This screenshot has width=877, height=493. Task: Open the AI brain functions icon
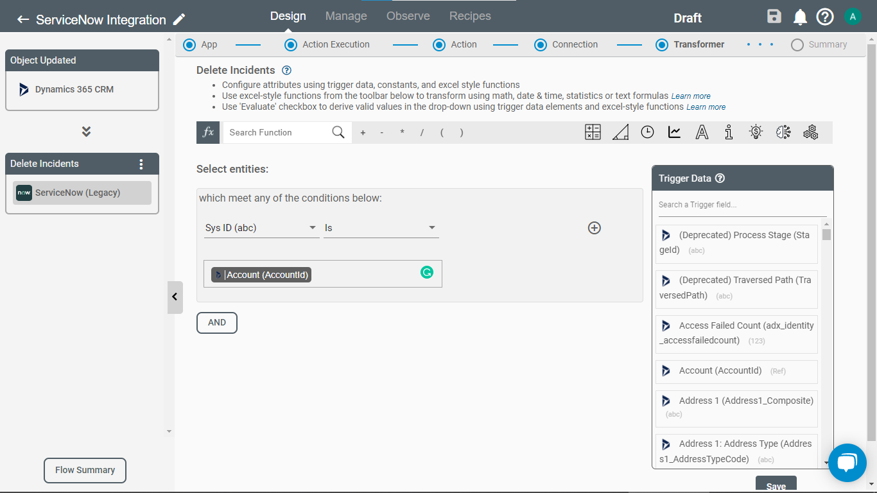783,132
